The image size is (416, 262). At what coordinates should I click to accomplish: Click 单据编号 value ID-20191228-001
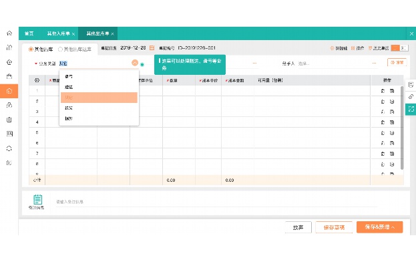point(196,48)
